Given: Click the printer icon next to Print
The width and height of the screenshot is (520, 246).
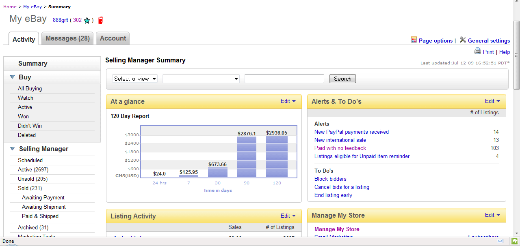Looking at the screenshot, I should [478, 51].
